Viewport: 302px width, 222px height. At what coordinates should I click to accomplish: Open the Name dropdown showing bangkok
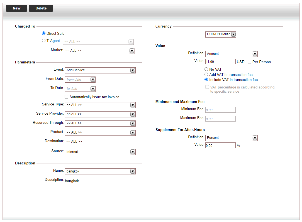pyautogui.click(x=133, y=171)
